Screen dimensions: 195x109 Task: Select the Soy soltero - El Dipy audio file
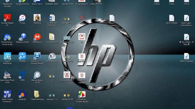coord(186,37)
